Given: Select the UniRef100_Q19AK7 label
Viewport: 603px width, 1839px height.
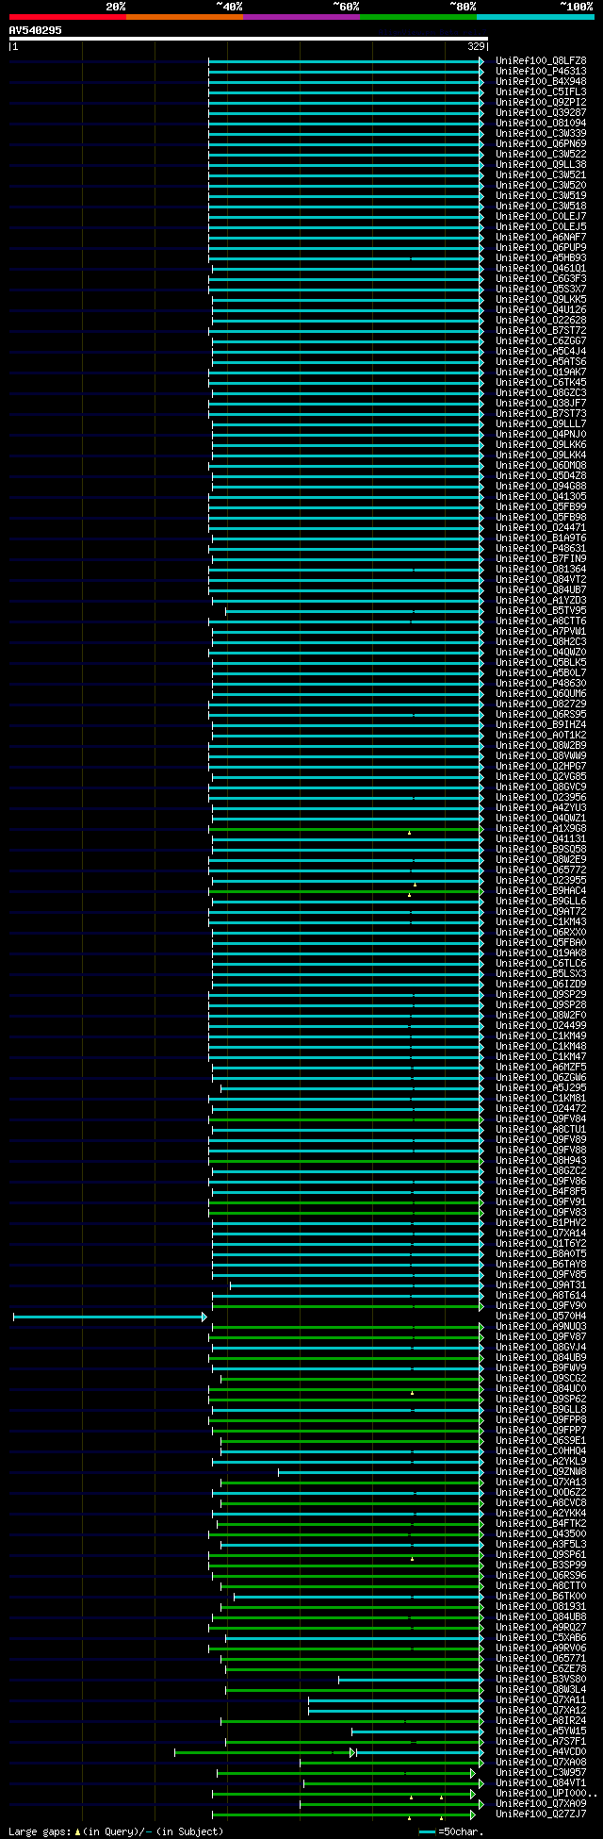Looking at the screenshot, I should [541, 372].
